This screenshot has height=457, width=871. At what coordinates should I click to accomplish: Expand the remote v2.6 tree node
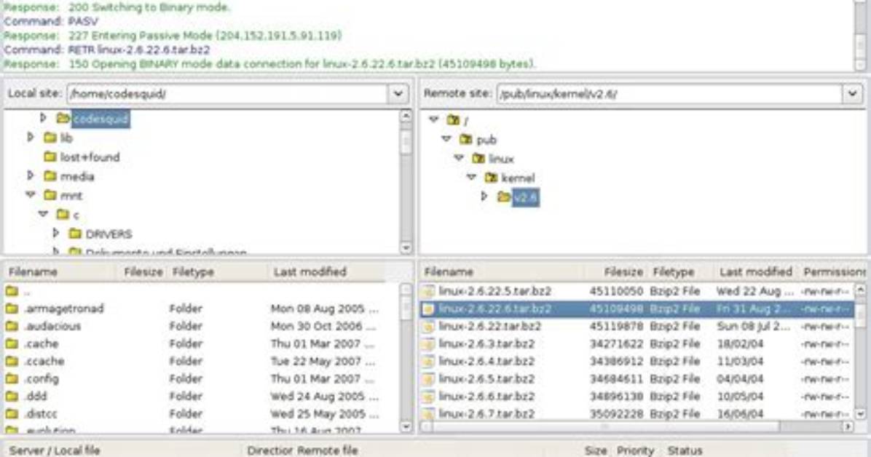pyautogui.click(x=484, y=196)
